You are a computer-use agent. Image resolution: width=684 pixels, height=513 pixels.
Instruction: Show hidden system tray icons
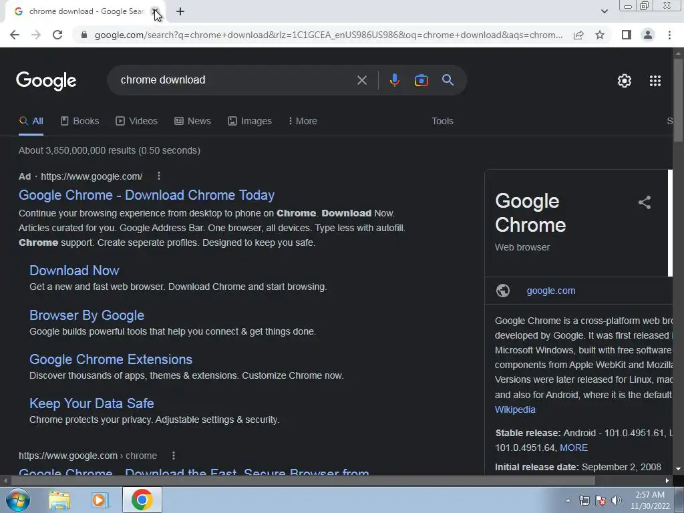coord(568,501)
